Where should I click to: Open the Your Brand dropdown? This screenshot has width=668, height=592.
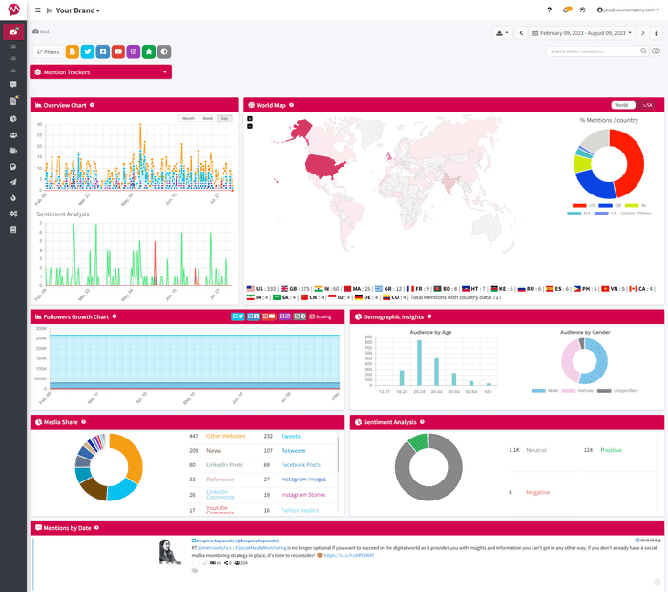coord(77,10)
